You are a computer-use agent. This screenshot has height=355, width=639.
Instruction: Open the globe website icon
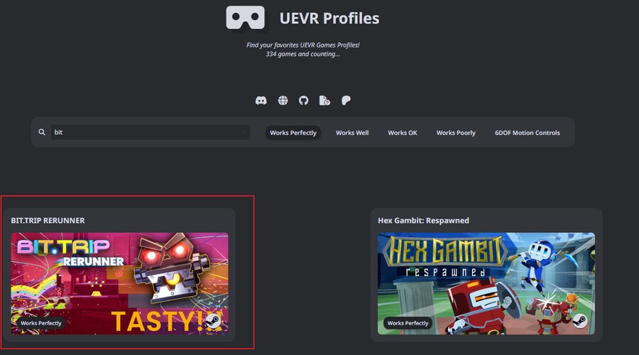point(283,100)
